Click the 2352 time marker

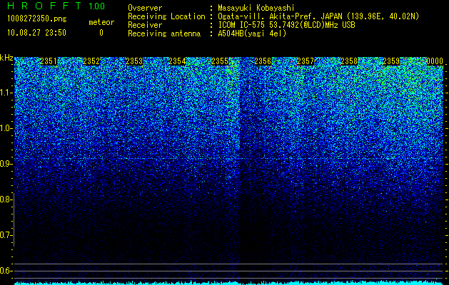coord(91,61)
